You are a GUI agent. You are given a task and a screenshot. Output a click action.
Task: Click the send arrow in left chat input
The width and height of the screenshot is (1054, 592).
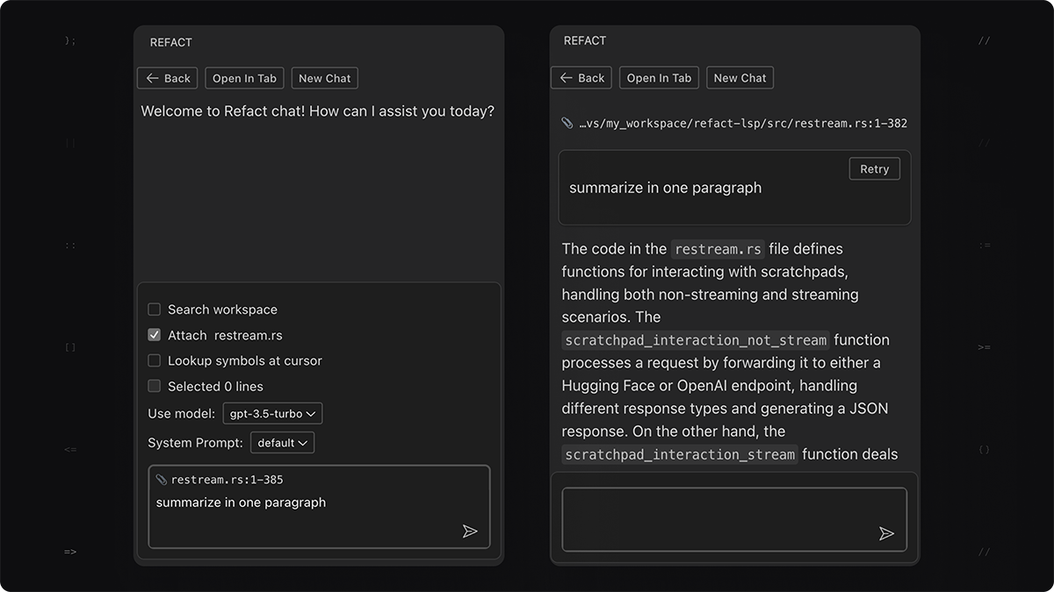click(x=470, y=531)
